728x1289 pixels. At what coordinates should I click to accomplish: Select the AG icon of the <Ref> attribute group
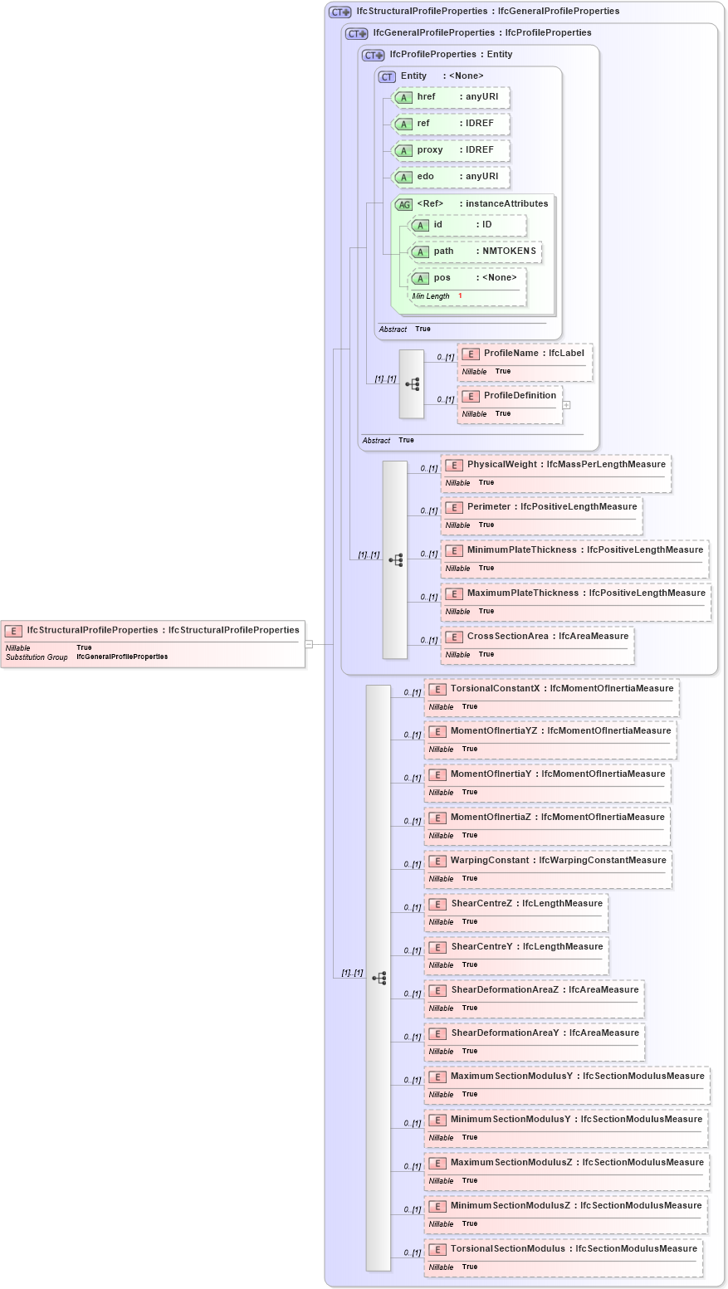(403, 204)
